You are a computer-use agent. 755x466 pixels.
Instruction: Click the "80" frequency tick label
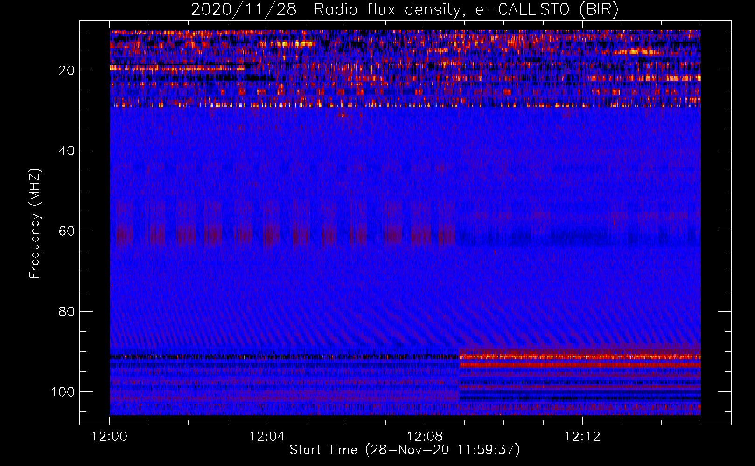(x=67, y=311)
